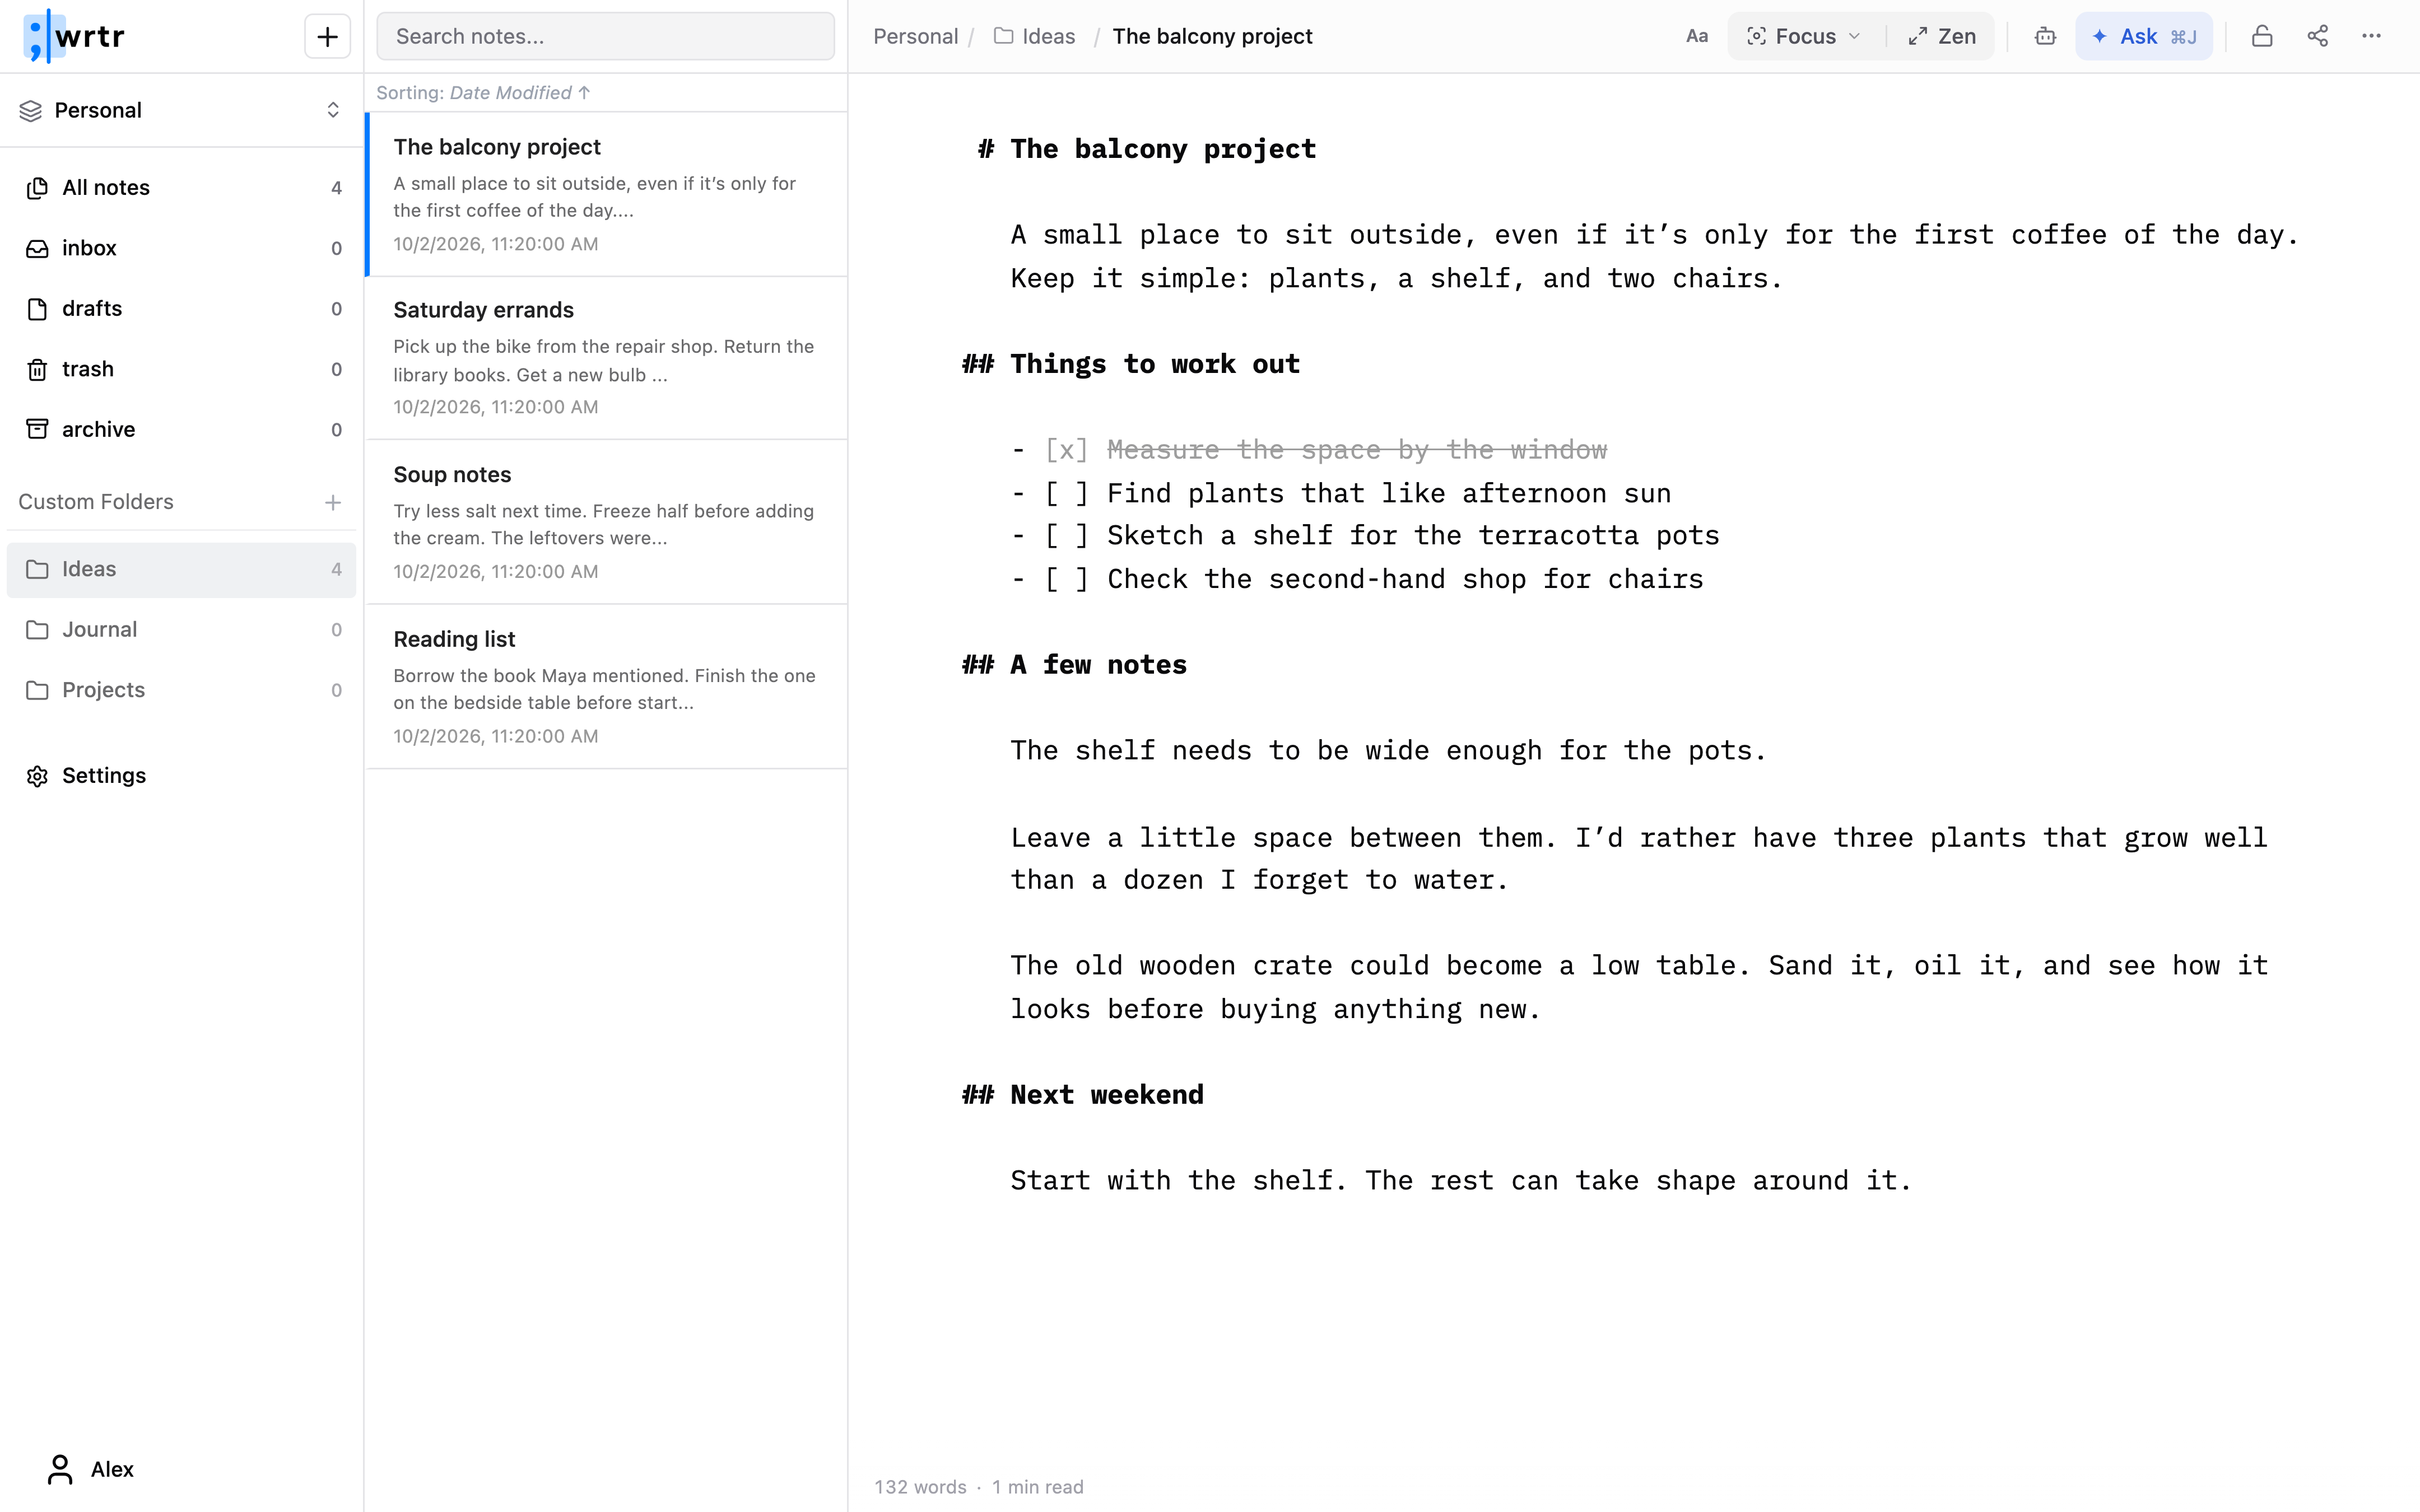
Task: Add a custom folder with the plus icon
Action: click(x=333, y=502)
